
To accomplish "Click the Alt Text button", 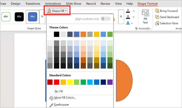I will (145, 17).
